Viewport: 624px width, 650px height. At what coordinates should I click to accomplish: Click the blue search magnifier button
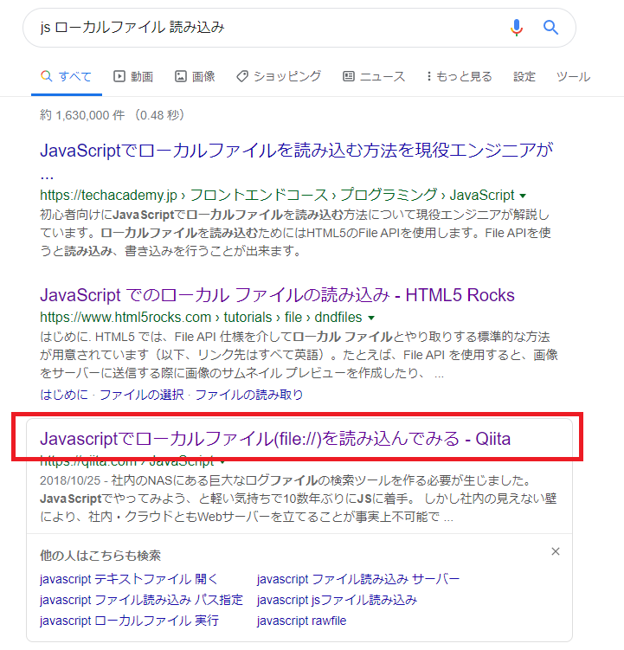(550, 28)
